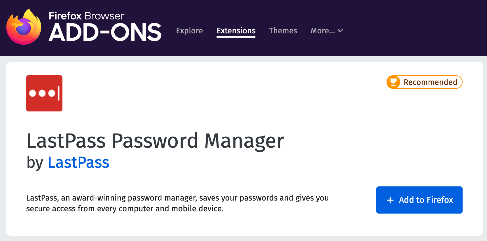487x241 pixels.
Task: Go to the Explore section
Action: pos(189,31)
